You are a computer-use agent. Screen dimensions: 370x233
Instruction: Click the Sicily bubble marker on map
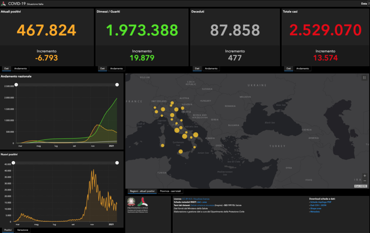[x=180, y=151]
